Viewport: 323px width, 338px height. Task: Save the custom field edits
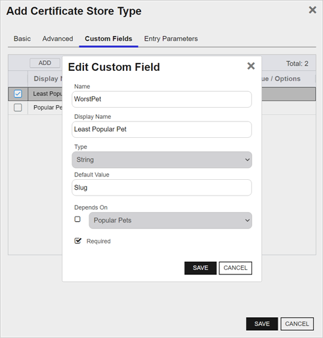coord(200,268)
